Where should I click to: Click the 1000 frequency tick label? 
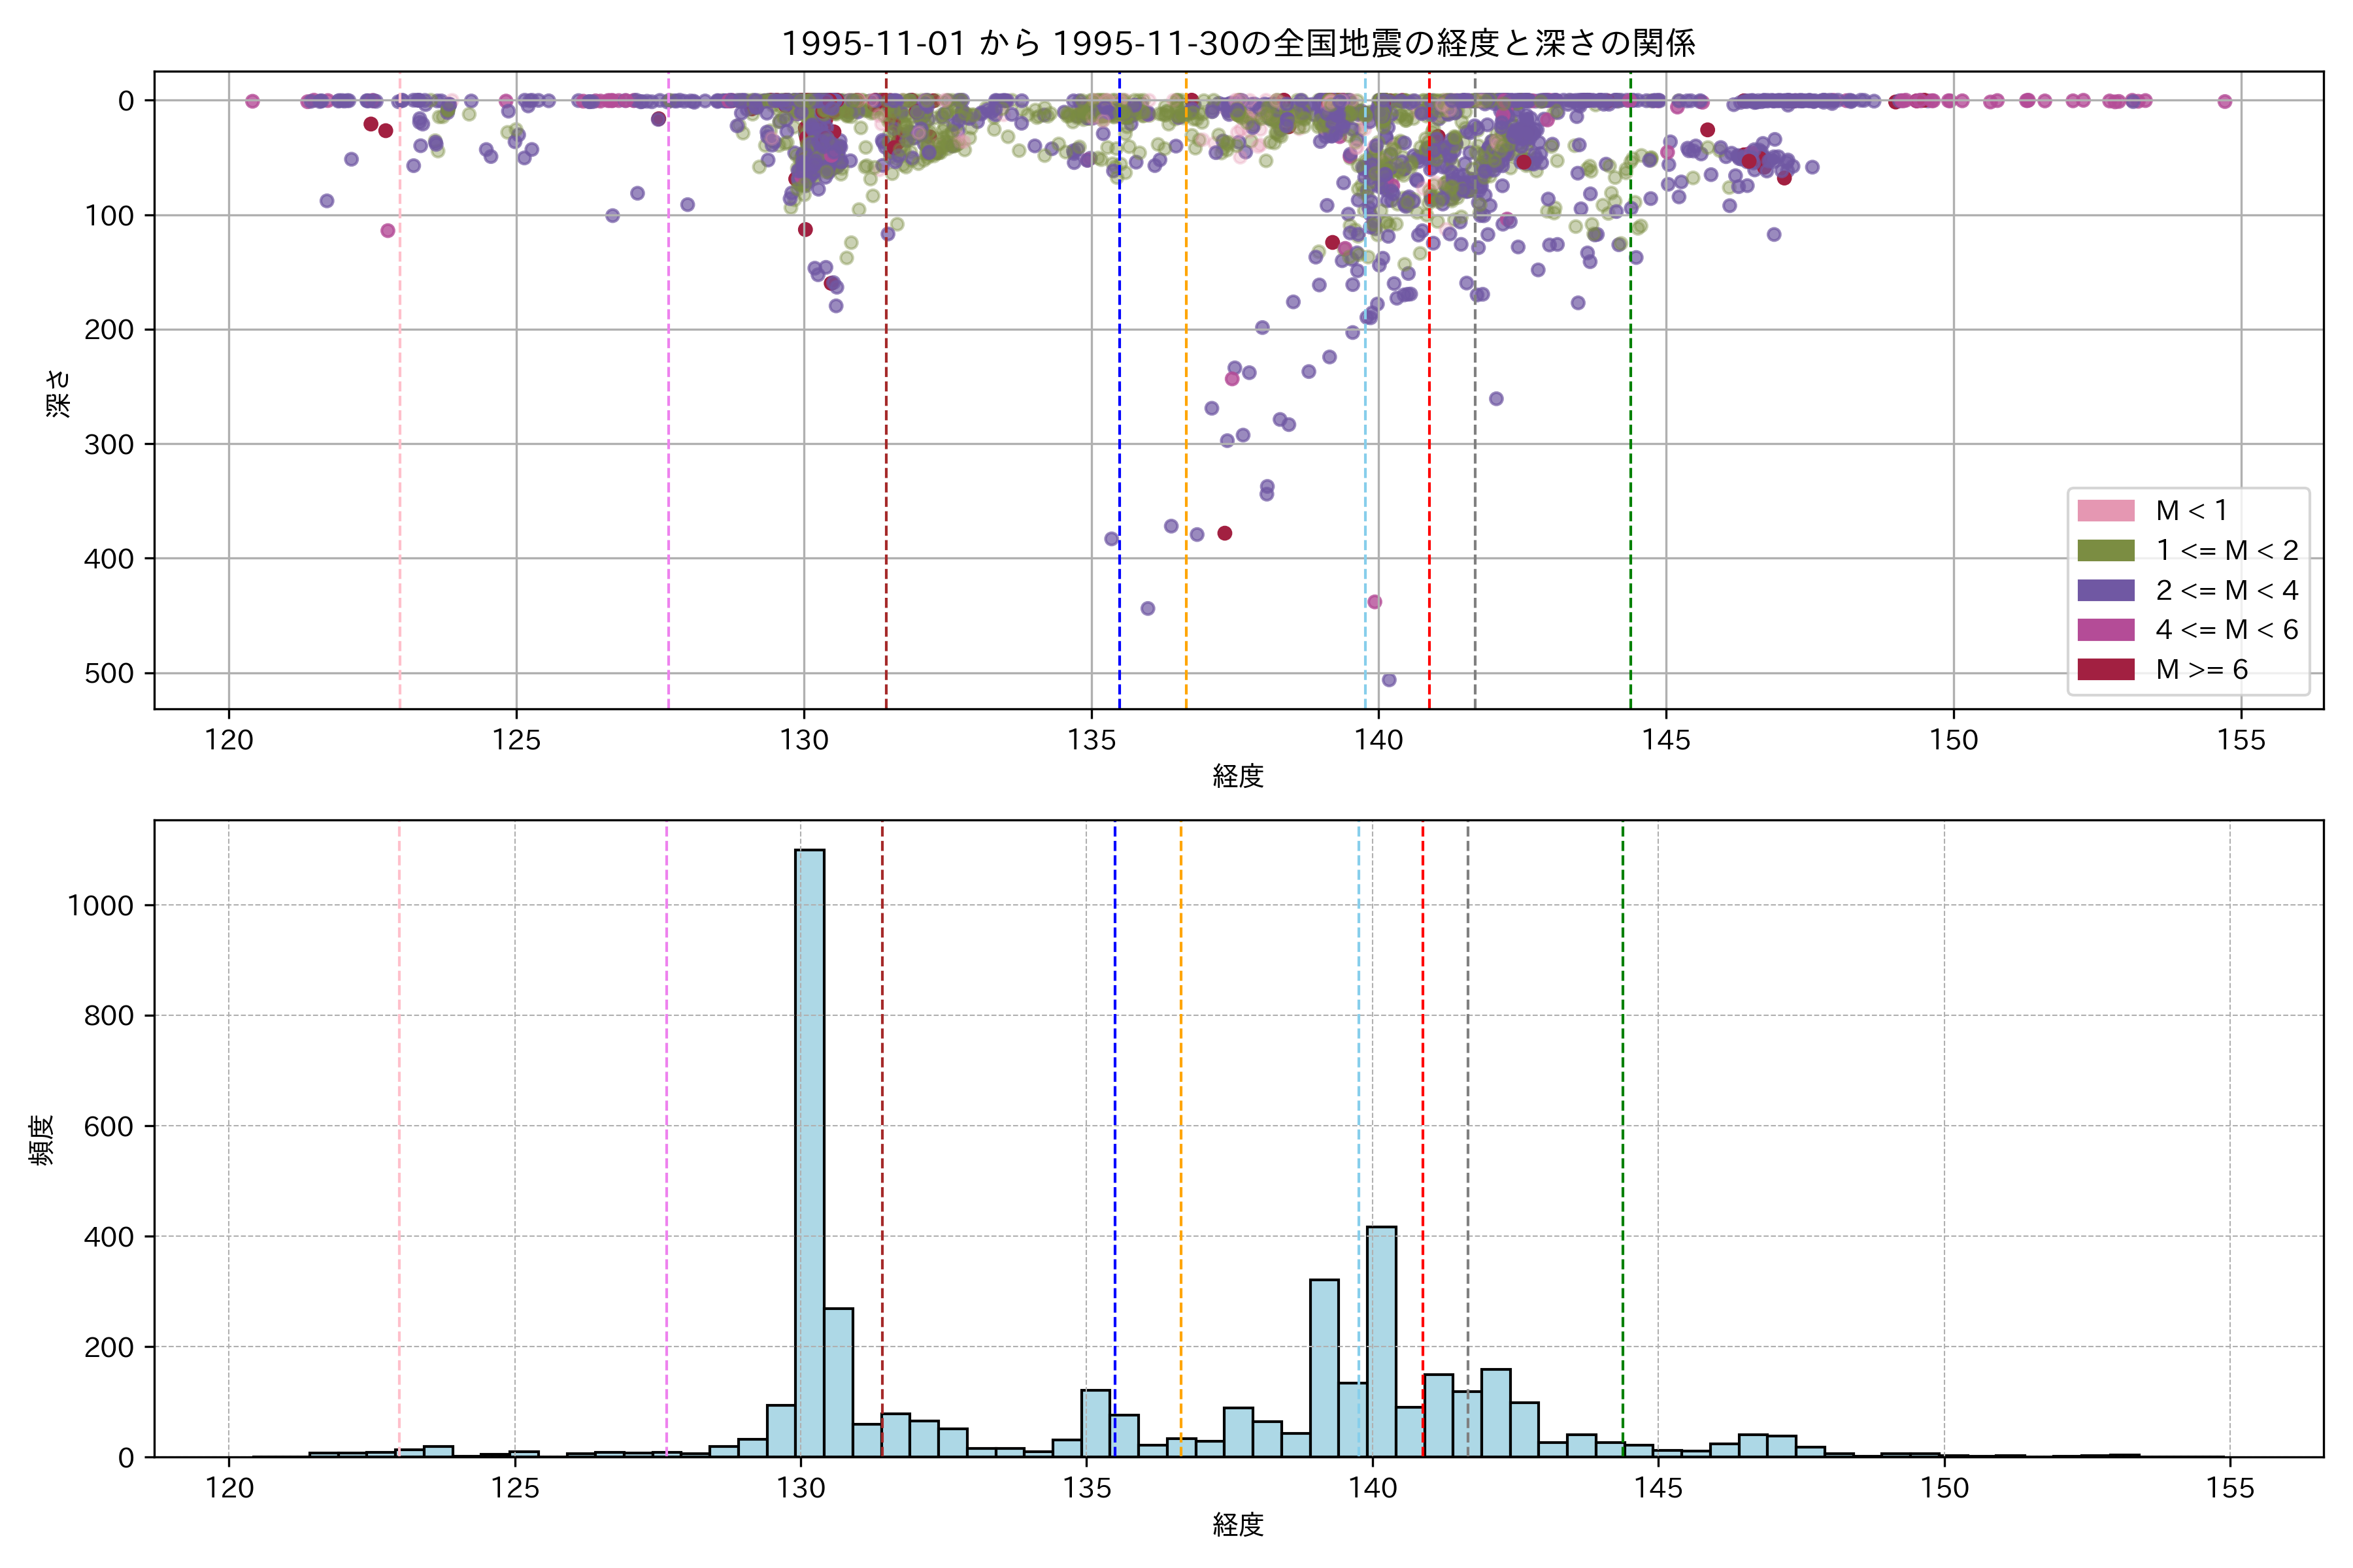(100, 906)
